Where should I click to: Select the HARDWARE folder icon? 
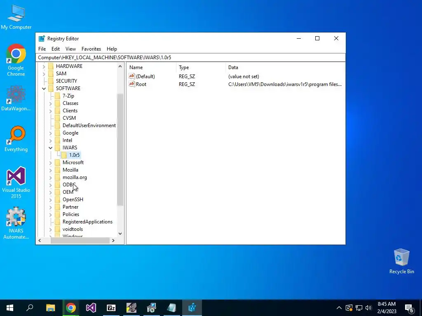51,66
